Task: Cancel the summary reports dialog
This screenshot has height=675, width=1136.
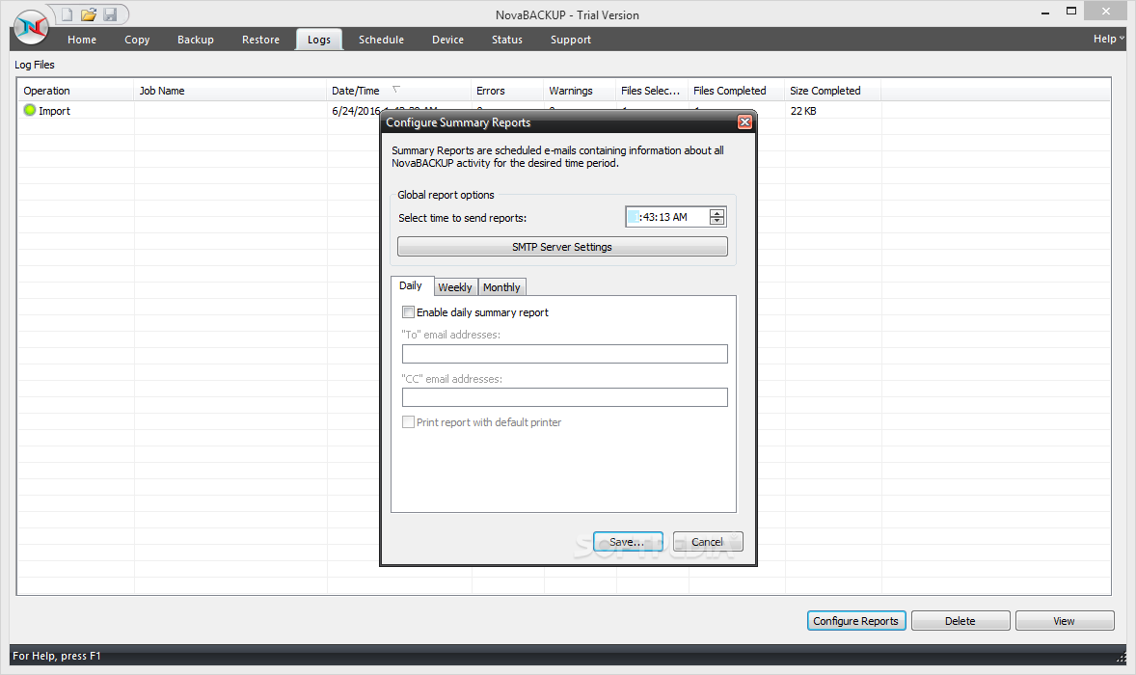Action: click(x=707, y=542)
